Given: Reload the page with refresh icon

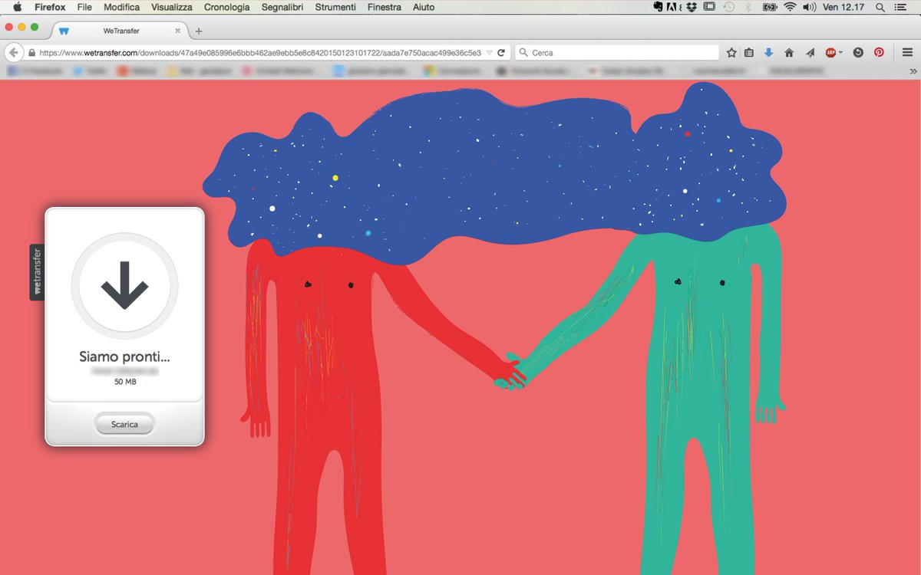Looking at the screenshot, I should (x=501, y=53).
